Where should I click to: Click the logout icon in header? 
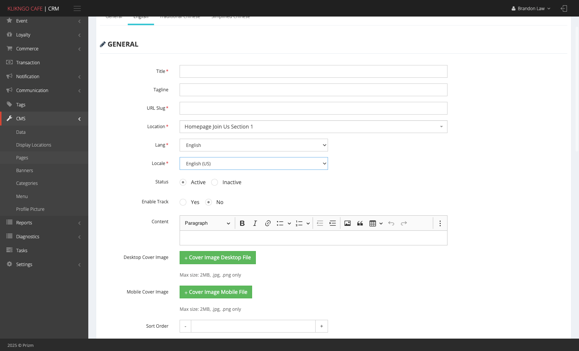coord(564,8)
